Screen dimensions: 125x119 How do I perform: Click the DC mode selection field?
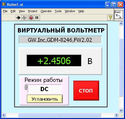(45, 89)
